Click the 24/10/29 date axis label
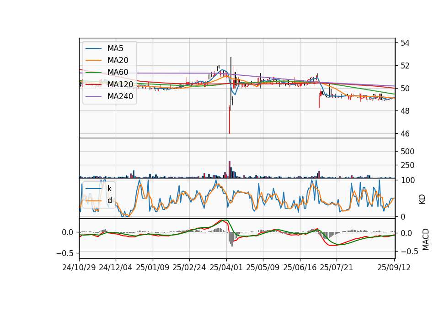Viewport: 439px width, 315px height. point(79,268)
